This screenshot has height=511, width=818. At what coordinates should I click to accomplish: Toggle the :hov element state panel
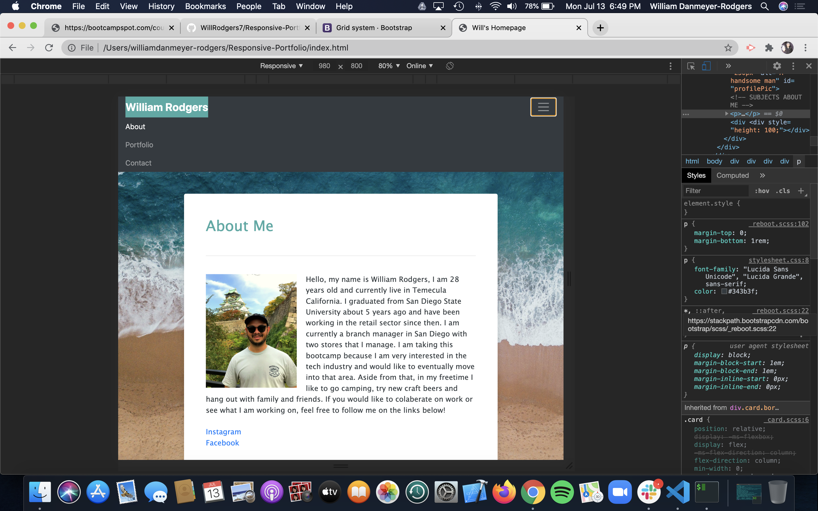point(762,191)
